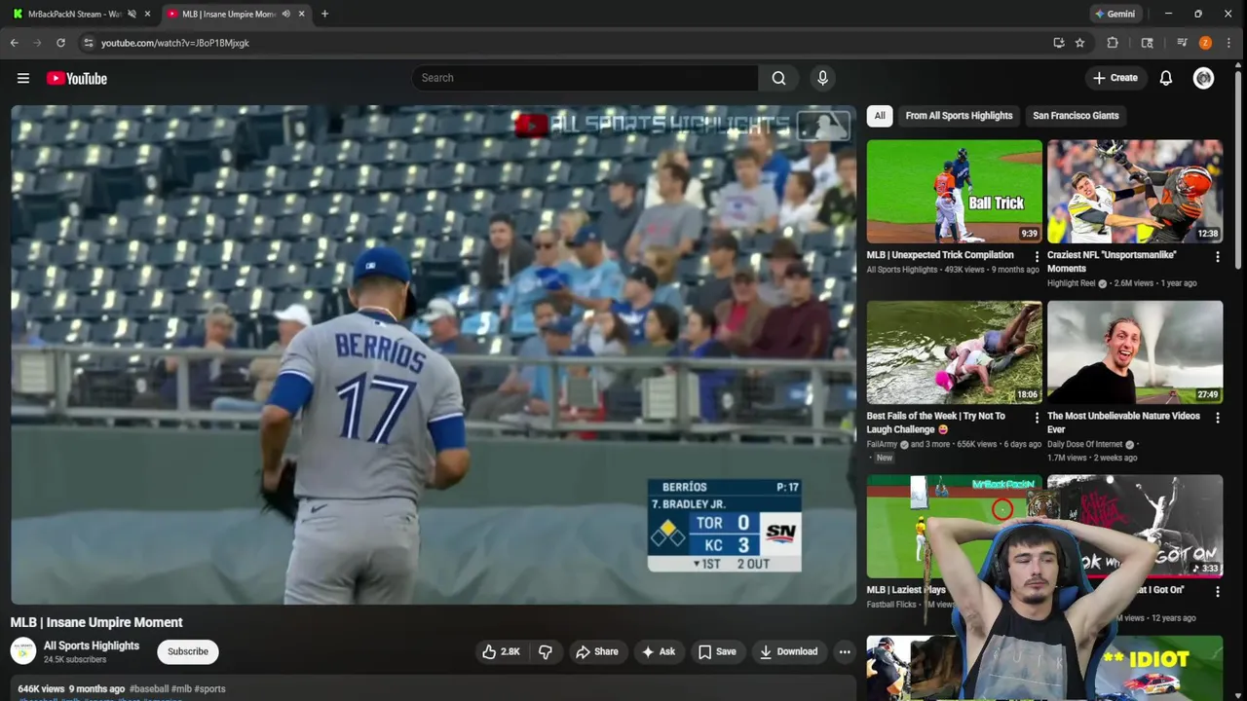Open the All Sports Highlights channel avatar

23,651
